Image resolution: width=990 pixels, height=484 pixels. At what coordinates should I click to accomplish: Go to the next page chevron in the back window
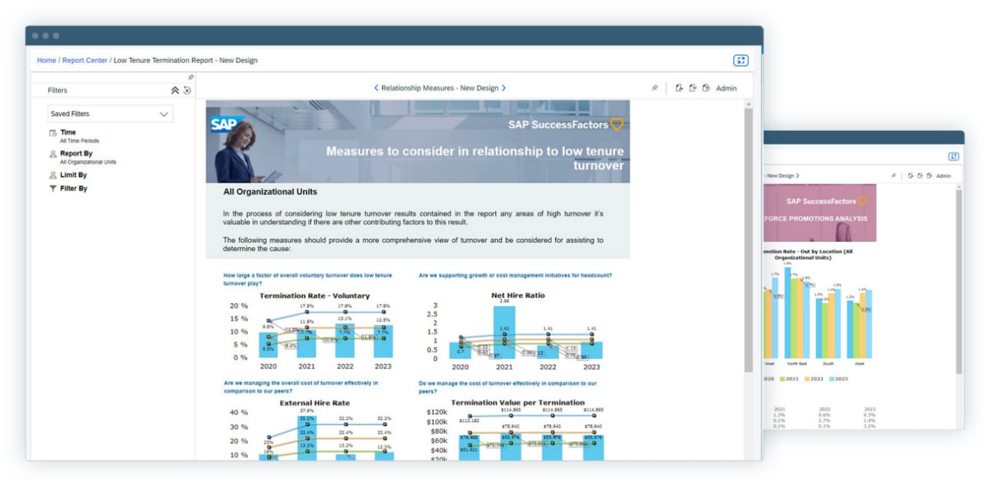pos(797,176)
